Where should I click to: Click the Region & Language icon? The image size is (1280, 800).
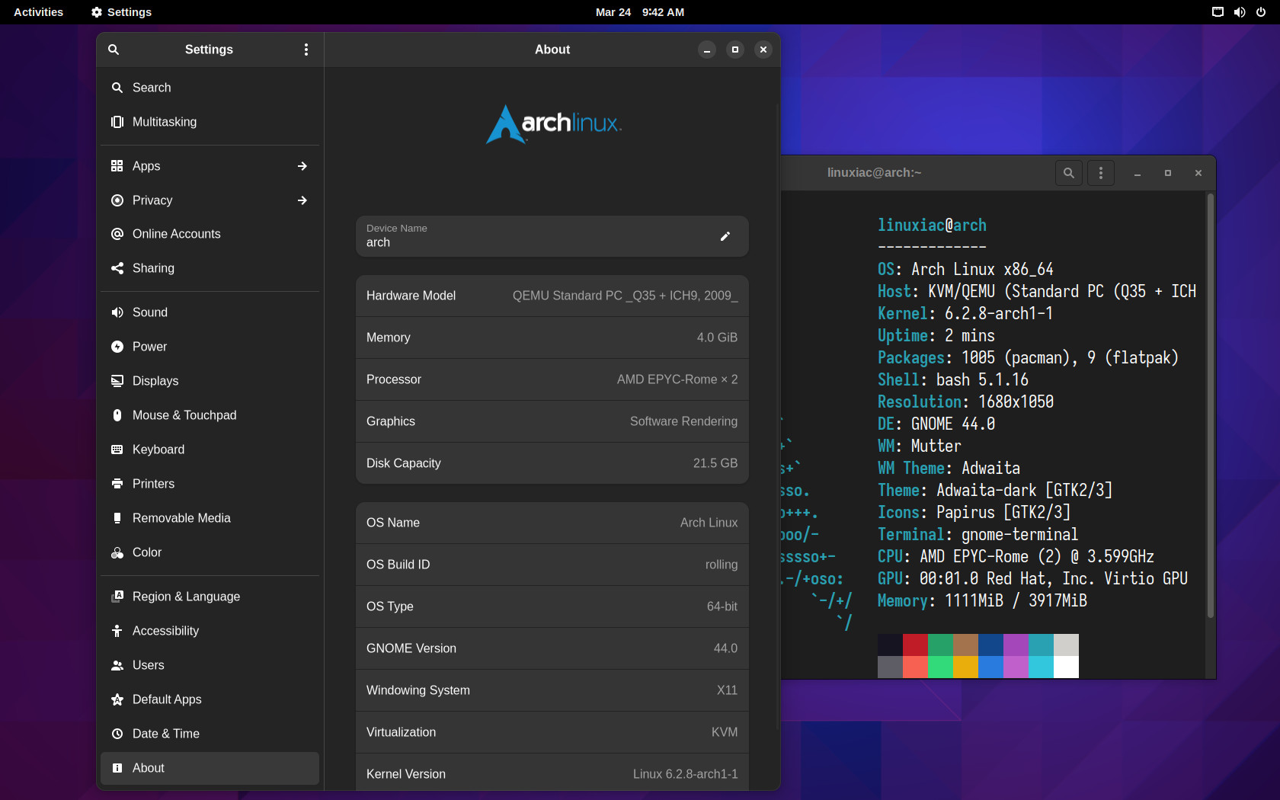[117, 597]
